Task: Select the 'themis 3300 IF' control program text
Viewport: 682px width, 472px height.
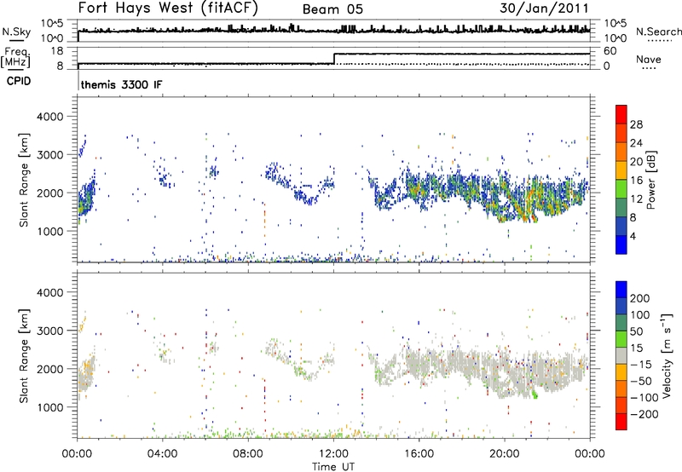Action: 121,84
